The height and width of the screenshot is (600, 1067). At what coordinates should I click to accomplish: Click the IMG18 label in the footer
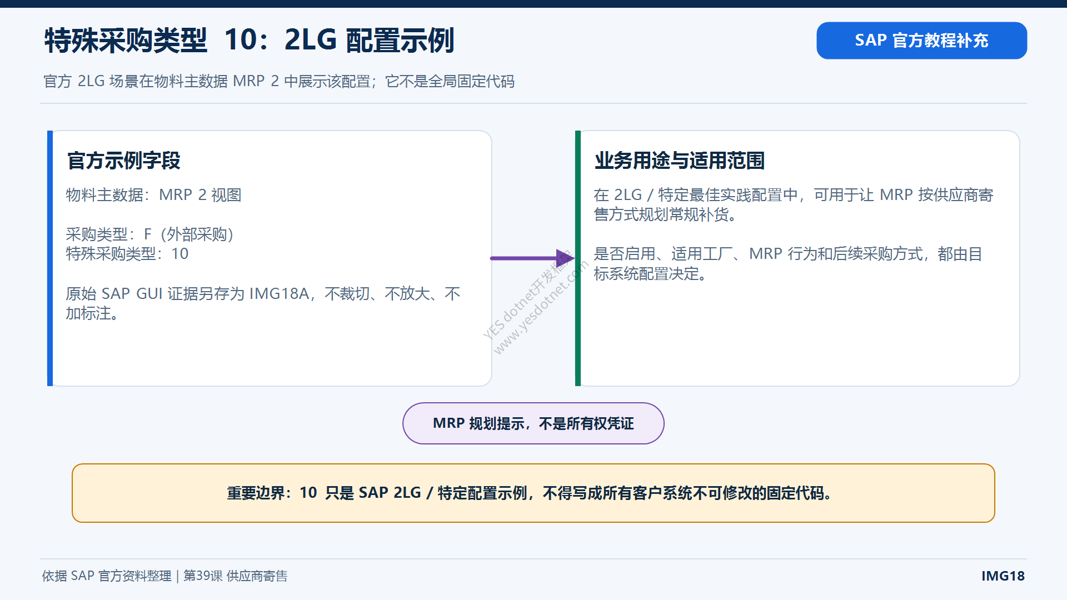1003,576
